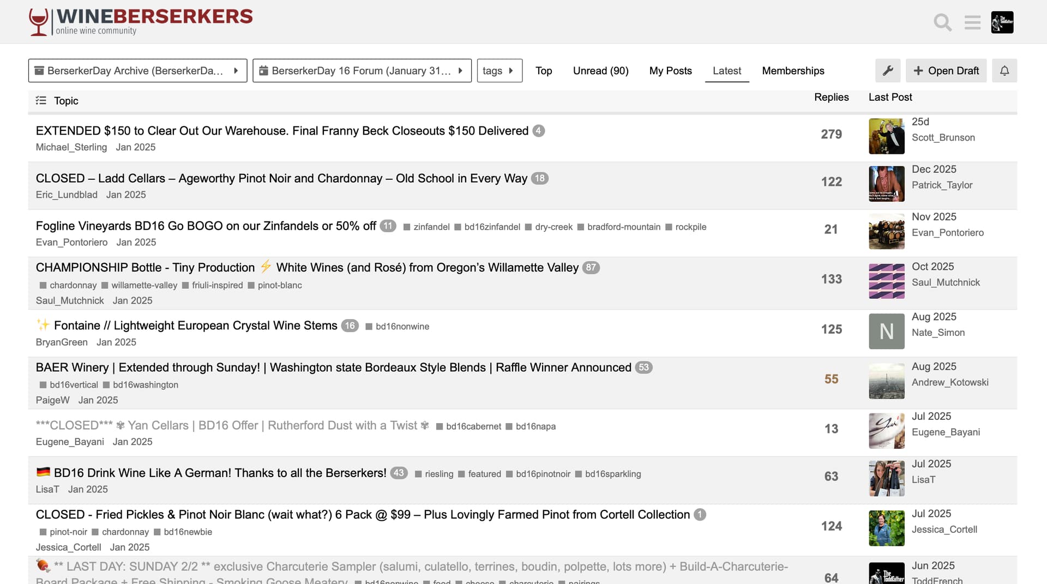Toggle bulk select icon beside Topic
This screenshot has height=584, width=1047.
(41, 100)
